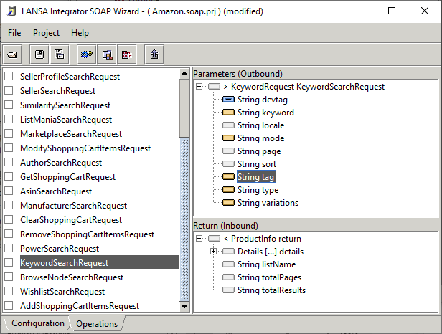442x334 pixels.
Task: Click the upload arrow toolbar icon
Action: click(154, 54)
